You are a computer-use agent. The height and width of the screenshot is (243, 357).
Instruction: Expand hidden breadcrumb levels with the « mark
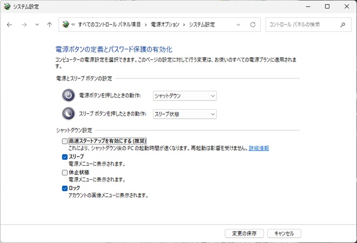point(73,24)
